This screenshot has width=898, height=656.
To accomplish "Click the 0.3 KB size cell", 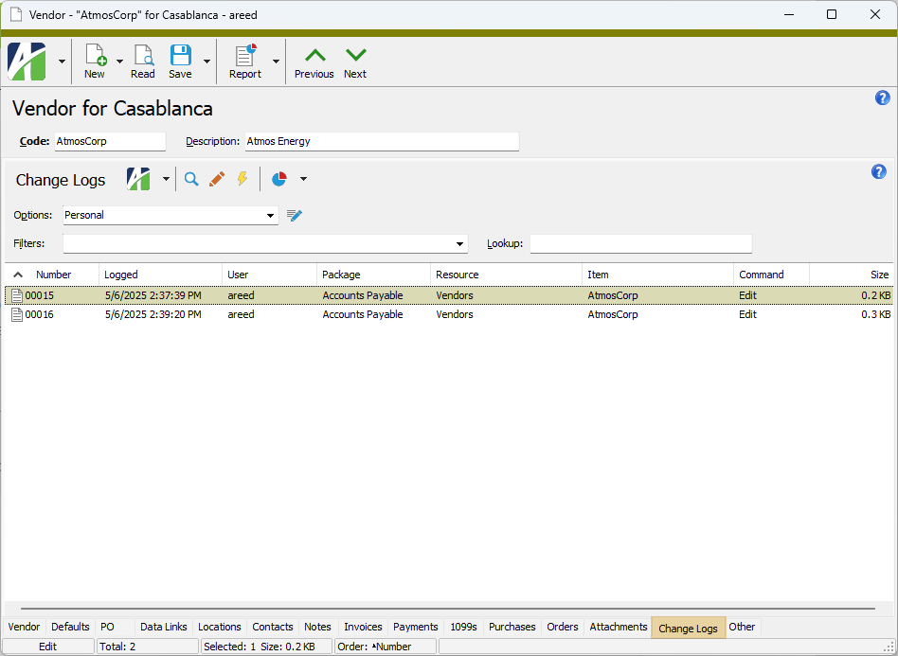I will point(875,315).
